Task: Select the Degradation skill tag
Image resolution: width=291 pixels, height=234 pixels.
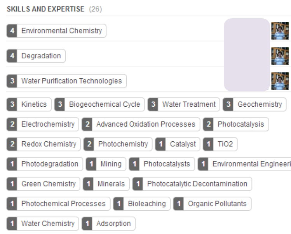Action: [41, 56]
